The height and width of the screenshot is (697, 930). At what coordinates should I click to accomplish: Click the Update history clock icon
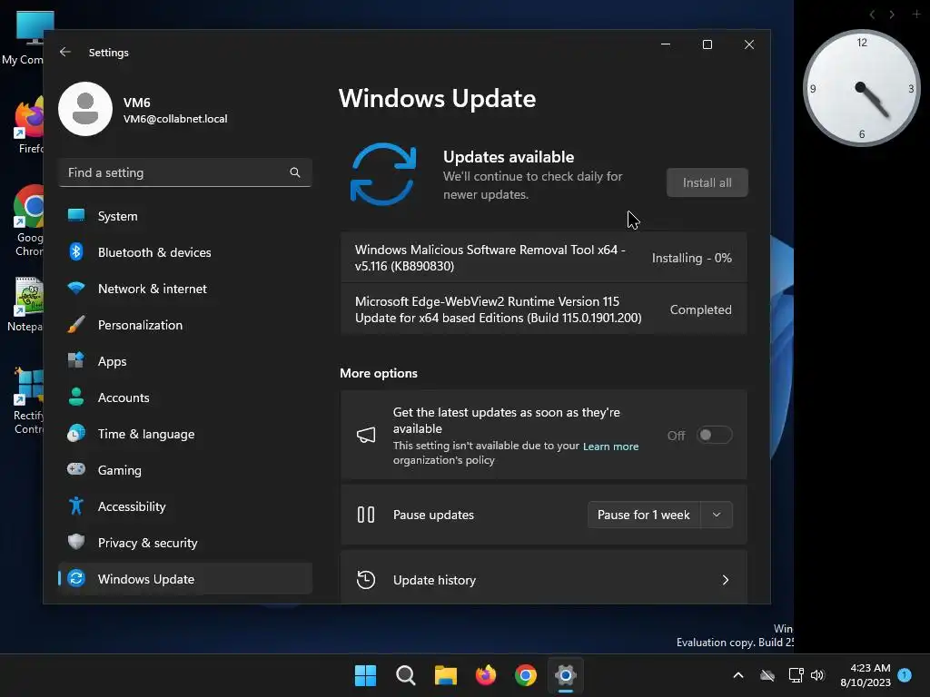tap(366, 580)
